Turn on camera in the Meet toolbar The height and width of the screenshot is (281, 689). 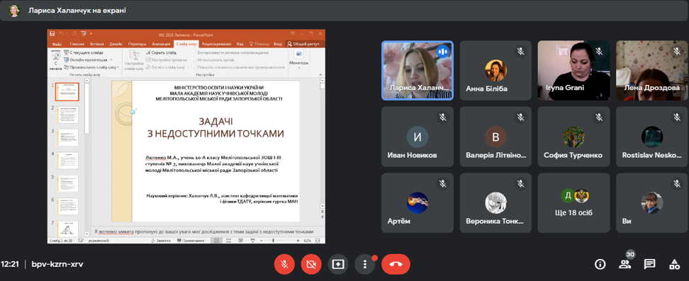[x=311, y=264]
